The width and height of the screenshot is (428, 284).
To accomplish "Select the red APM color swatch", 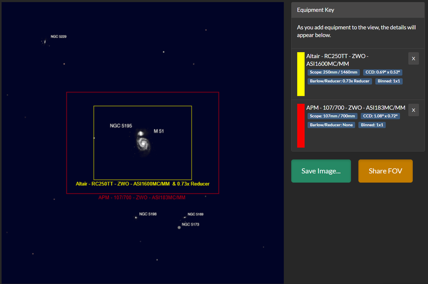I will (x=301, y=125).
